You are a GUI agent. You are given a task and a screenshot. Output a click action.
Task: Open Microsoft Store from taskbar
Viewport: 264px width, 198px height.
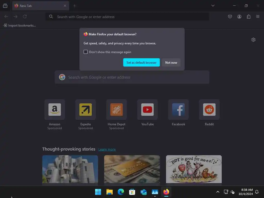point(132,192)
